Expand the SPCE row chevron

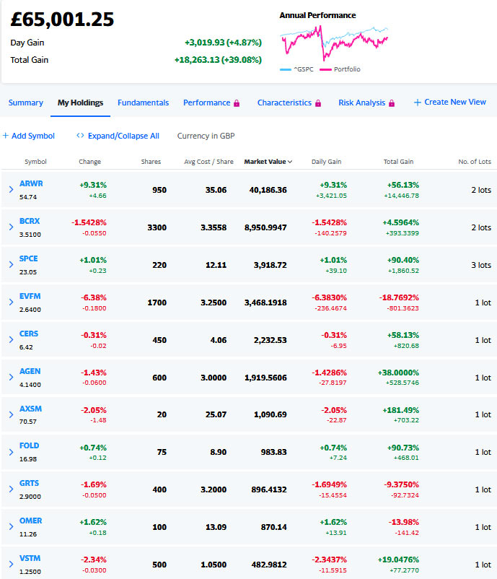[x=11, y=264]
